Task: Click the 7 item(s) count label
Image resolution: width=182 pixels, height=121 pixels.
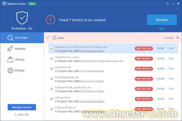Action: click(x=169, y=38)
